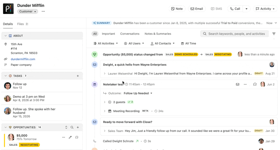Open the dundermifflin.com link
The image size is (280, 150).
(x=23, y=59)
